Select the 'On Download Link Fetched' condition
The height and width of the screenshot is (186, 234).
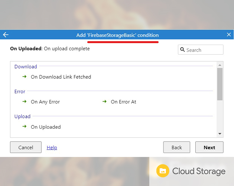pyautogui.click(x=61, y=77)
